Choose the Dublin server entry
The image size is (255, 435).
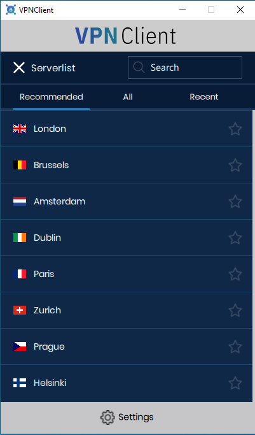(x=127, y=238)
